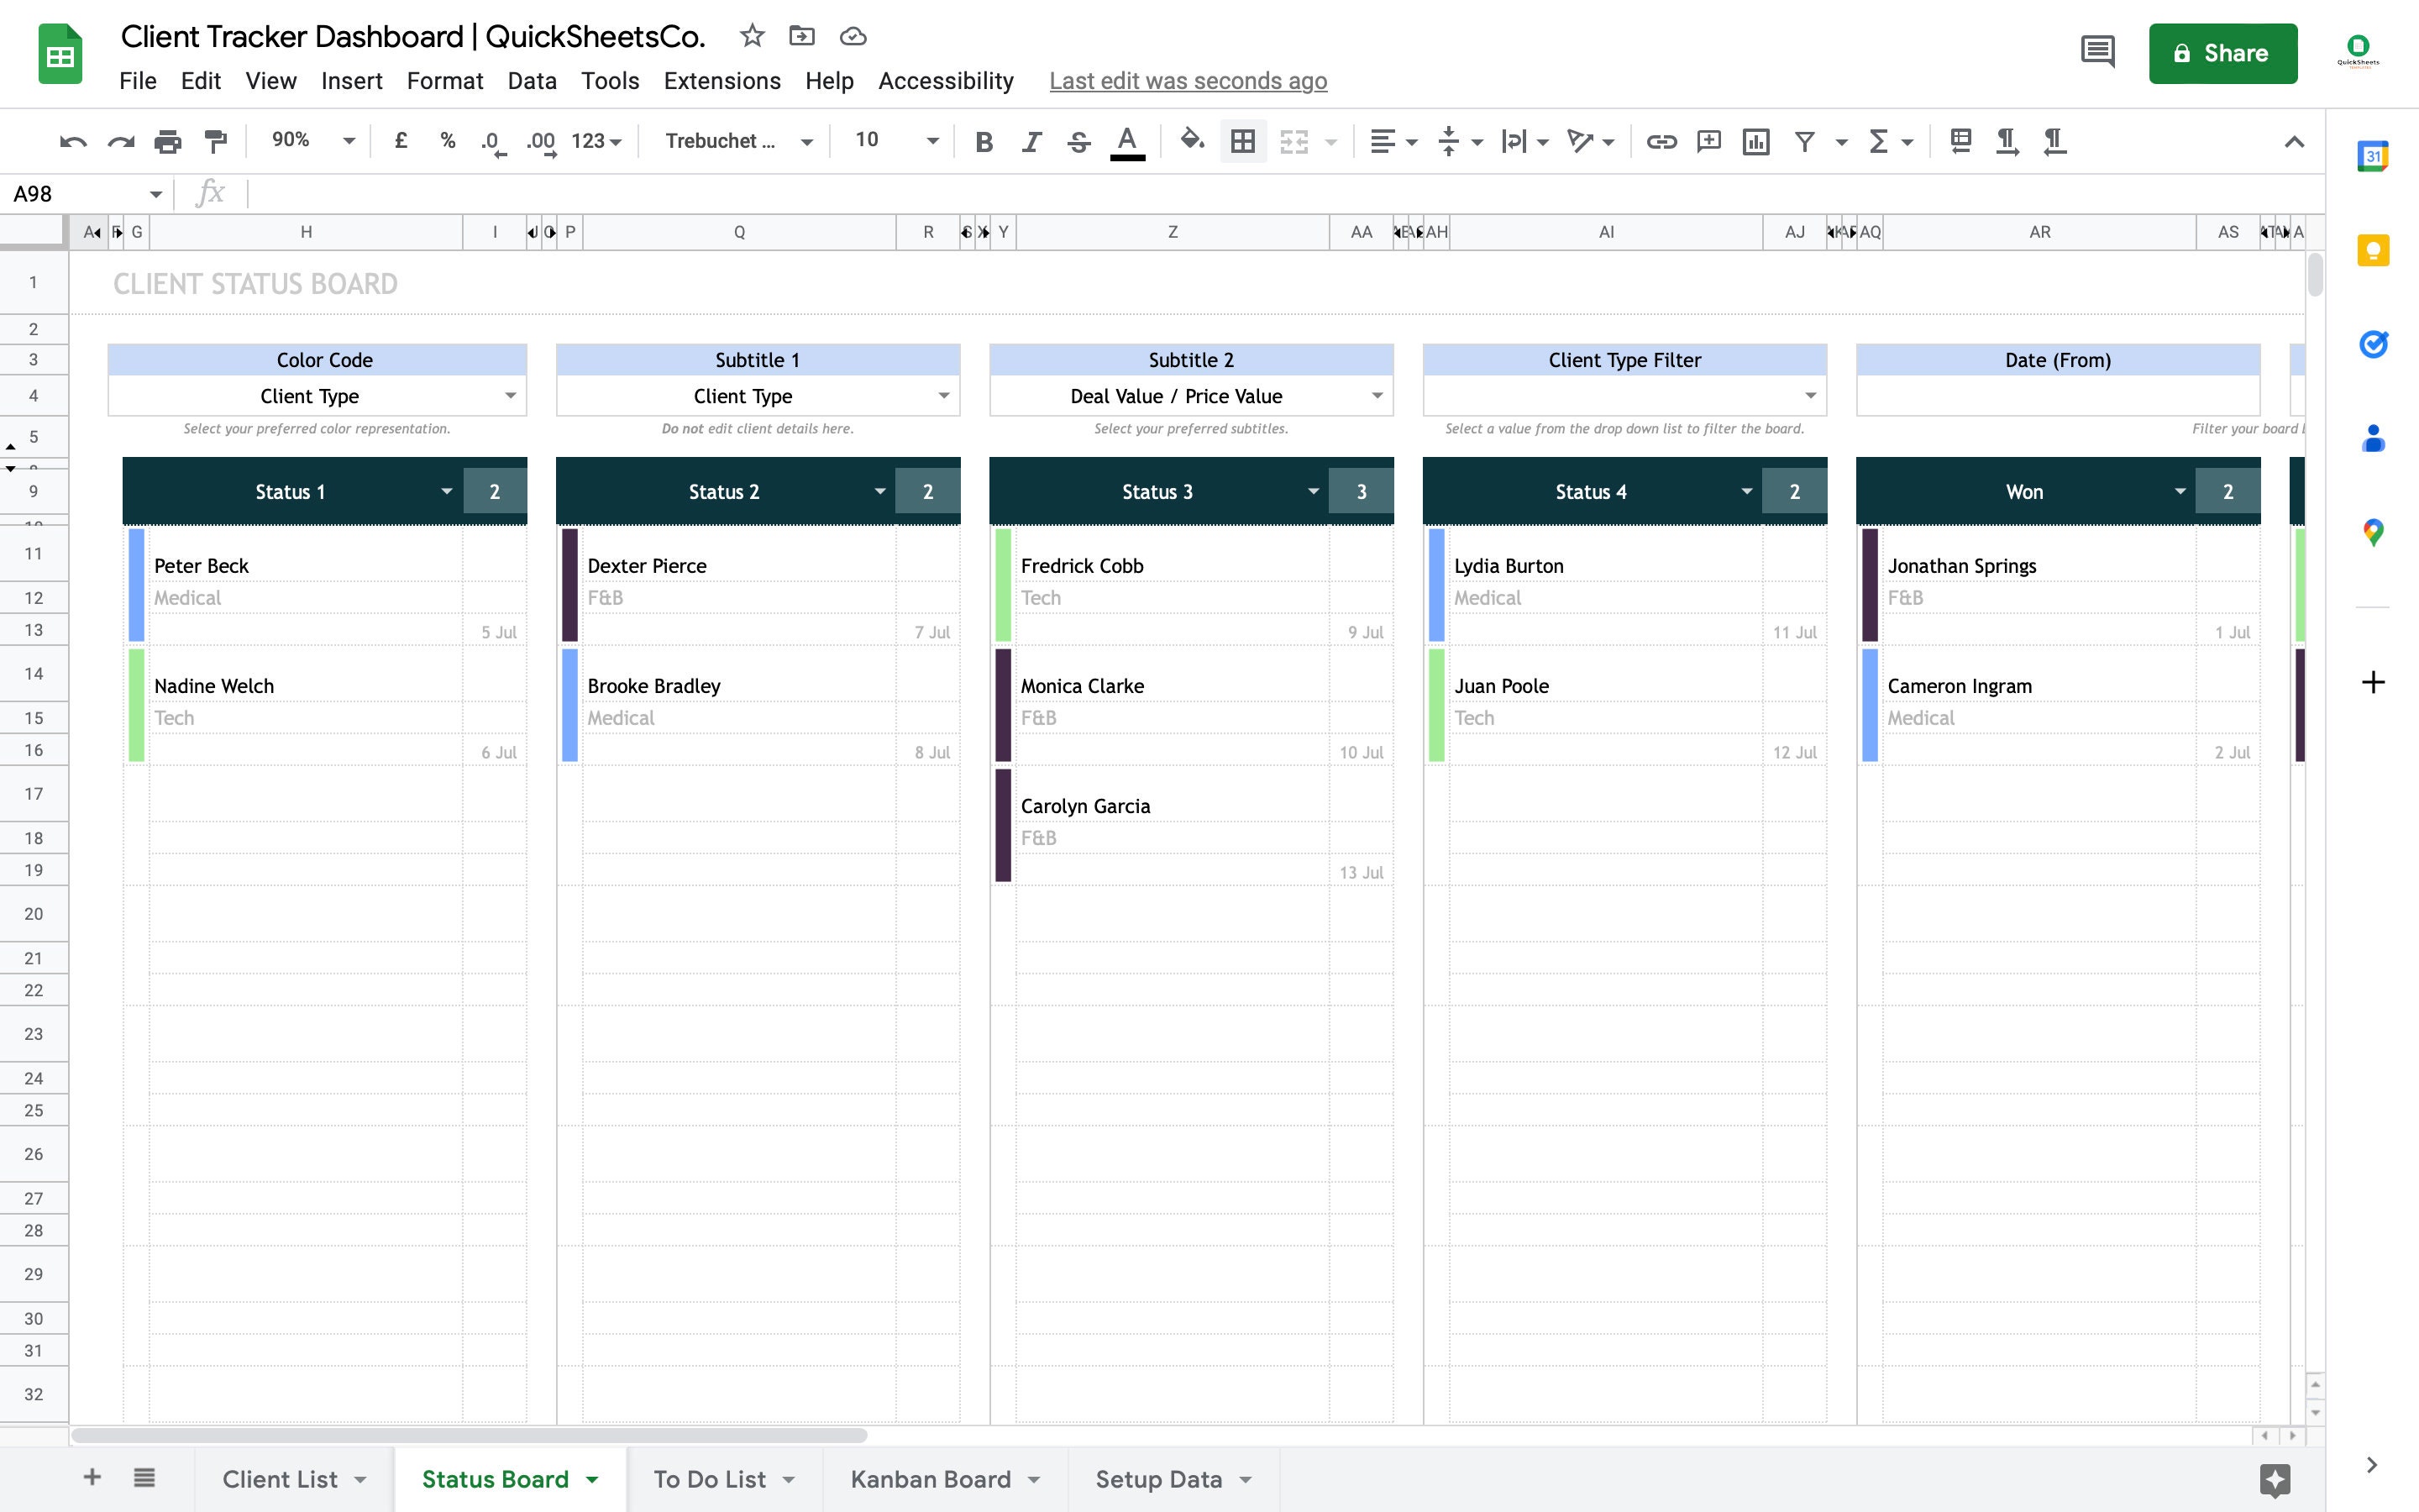
Task: Click the Insert chart icon
Action: pos(1756,141)
